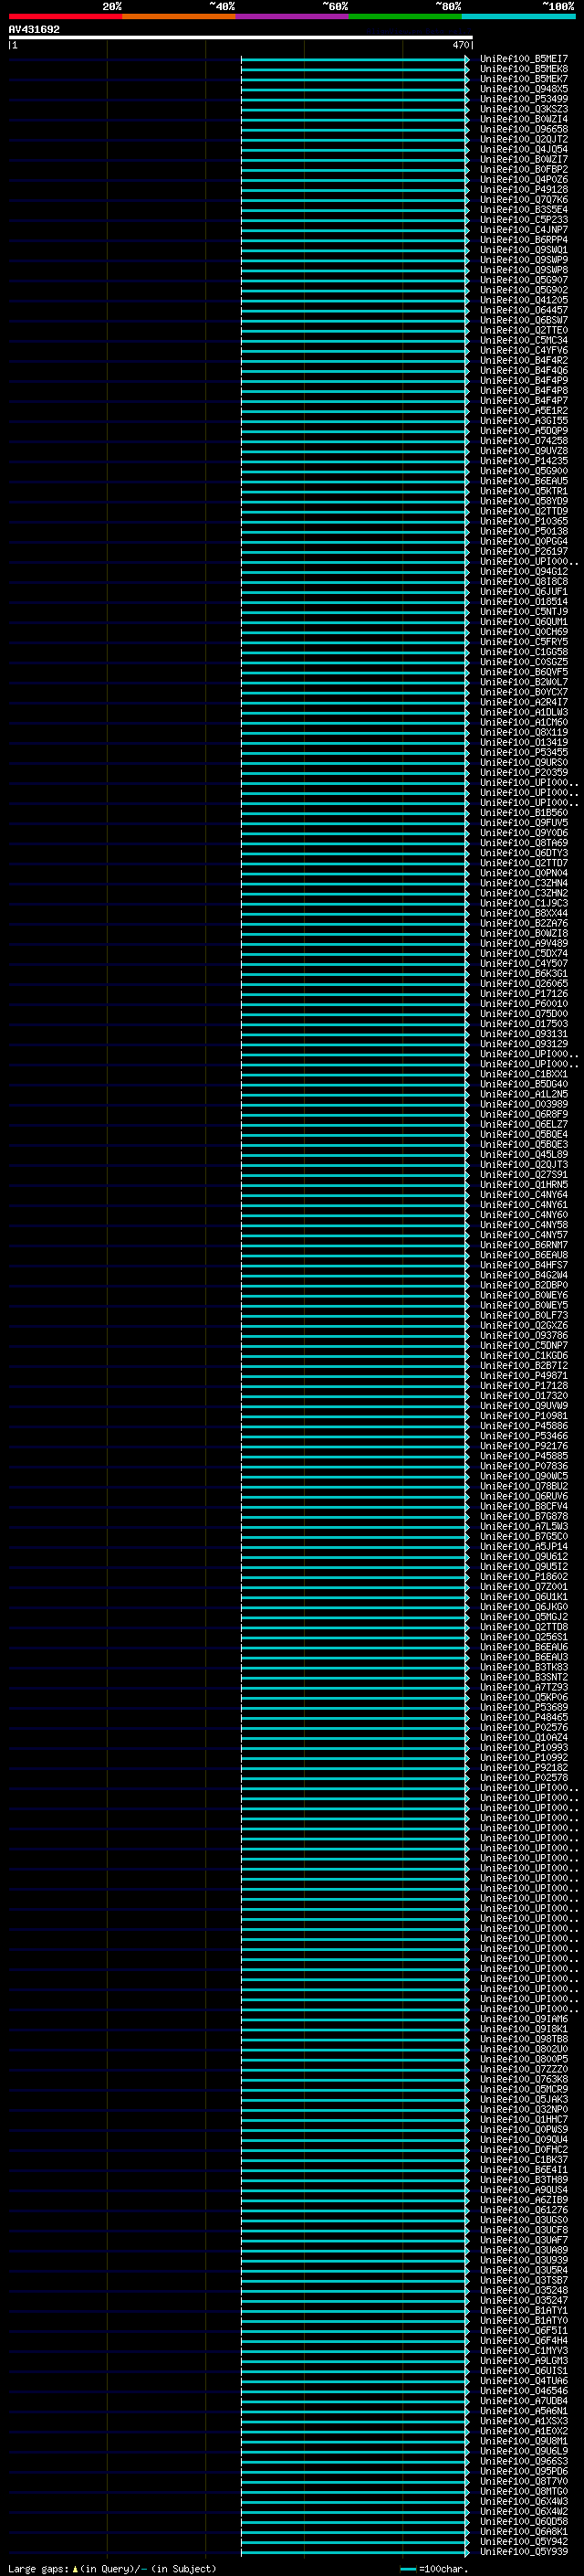Click the UniRef100_A5E1R2 label
584x2576 pixels.
tap(523, 411)
